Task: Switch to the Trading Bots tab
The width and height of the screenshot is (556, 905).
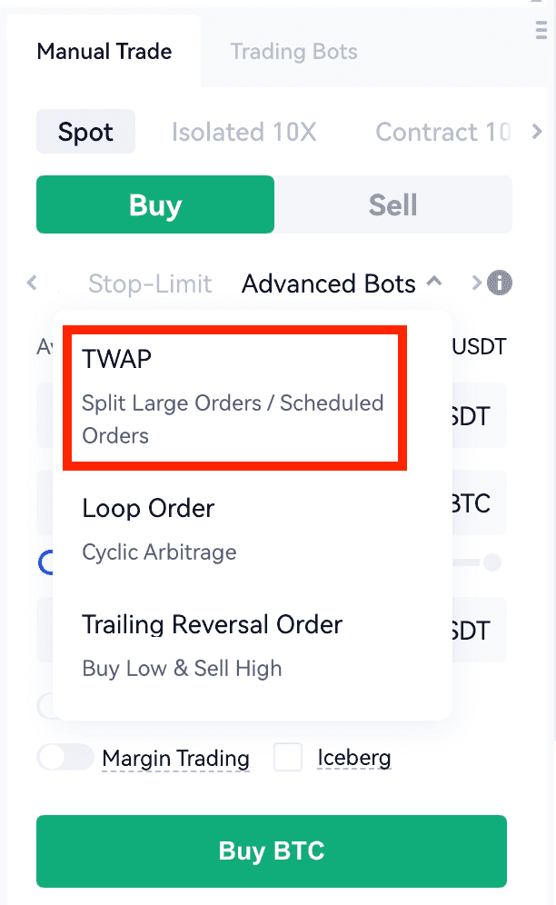Action: tap(293, 52)
